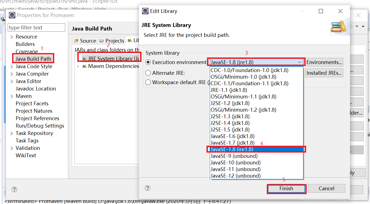Select Run/Debug Settings property page

tap(40, 126)
